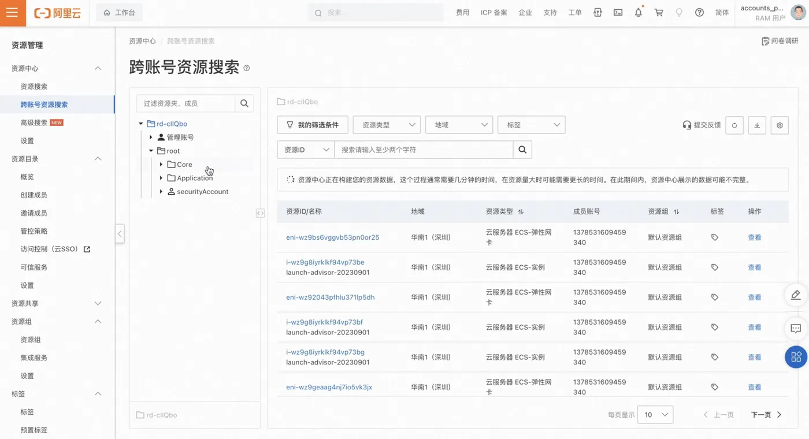This screenshot has width=809, height=439.
Task: Open the 费用 top menu
Action: point(462,13)
